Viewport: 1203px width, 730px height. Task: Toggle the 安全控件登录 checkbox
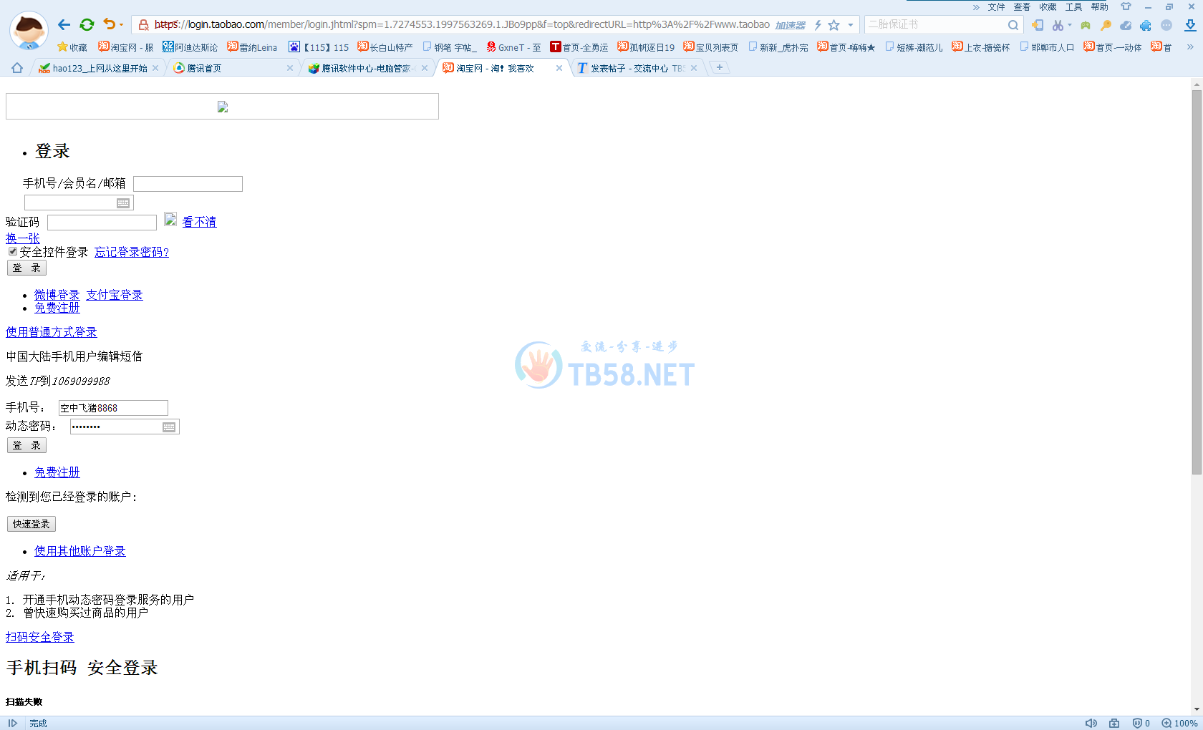tap(13, 251)
